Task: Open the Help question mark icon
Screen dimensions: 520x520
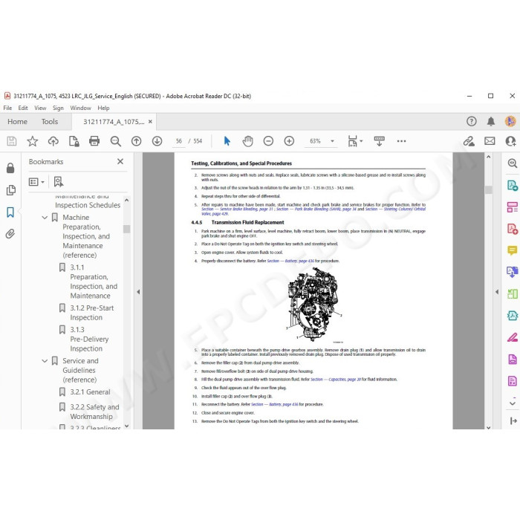Action: point(471,121)
